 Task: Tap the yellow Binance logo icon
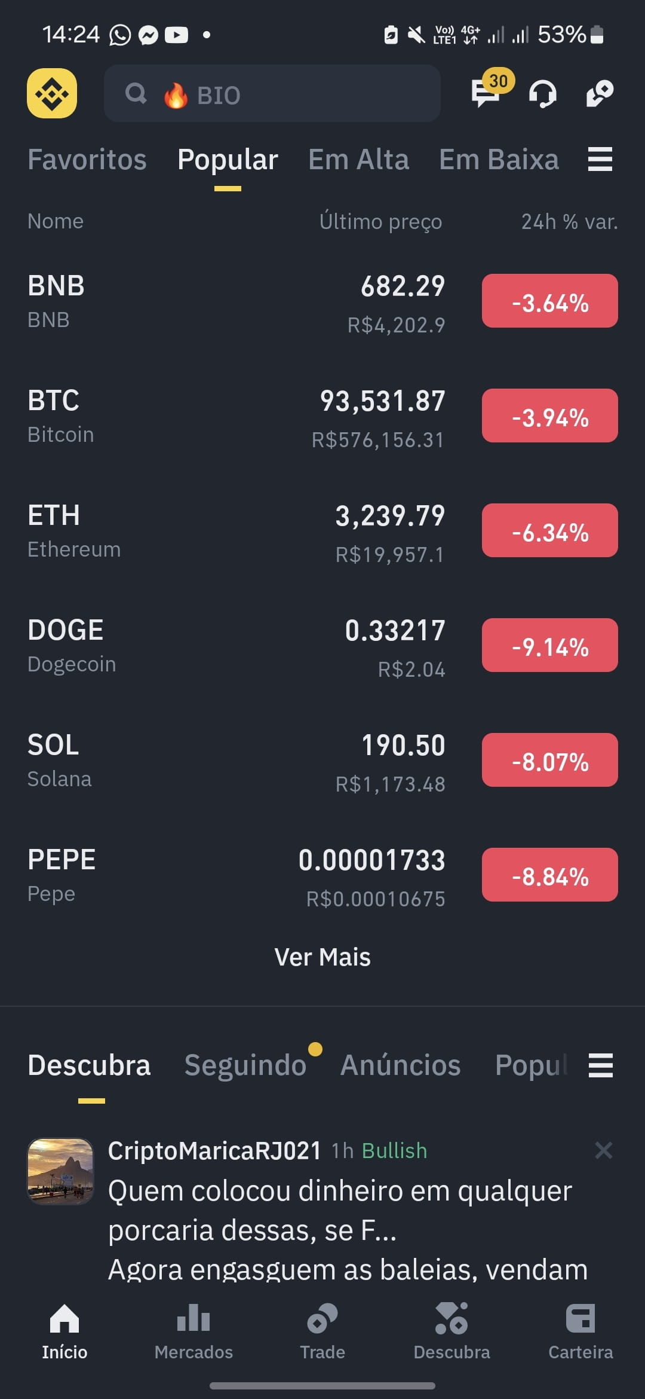pos(52,93)
